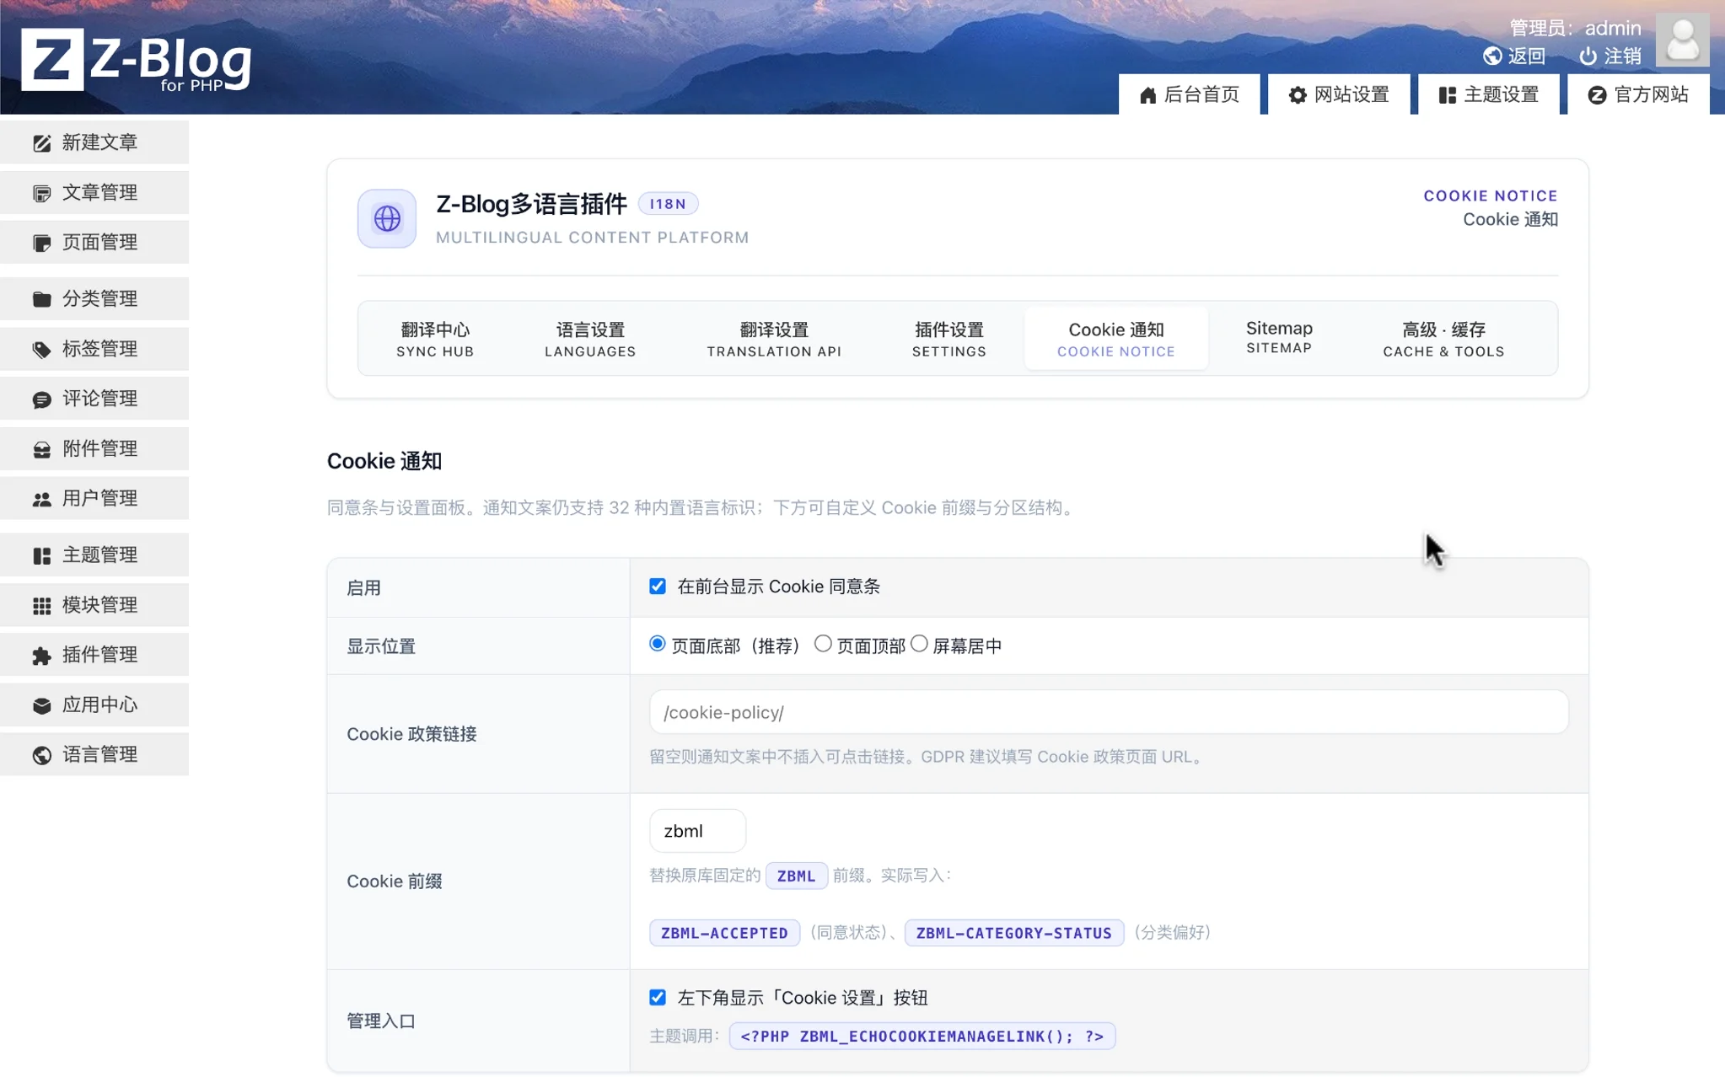1725x1077 pixels.
Task: Open 插件管理 in the sidebar
Action: point(94,654)
